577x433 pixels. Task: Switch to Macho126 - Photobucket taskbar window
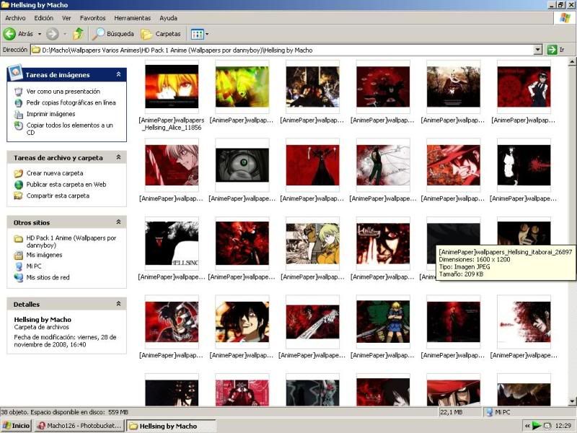(80, 426)
